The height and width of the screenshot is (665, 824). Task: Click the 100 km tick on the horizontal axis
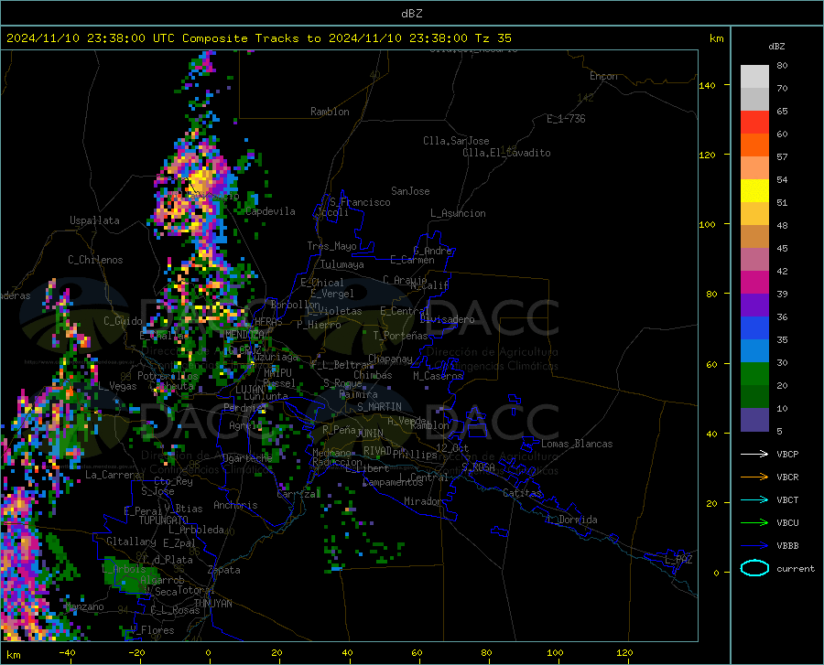tap(555, 653)
